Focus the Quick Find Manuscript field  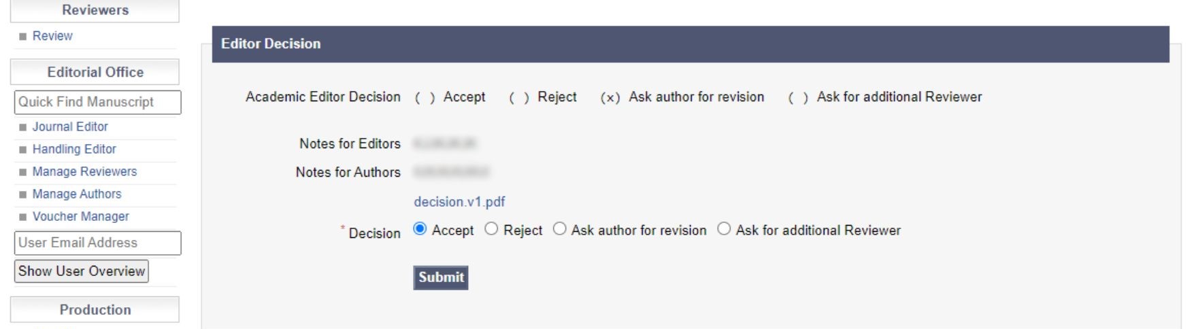[x=97, y=102]
